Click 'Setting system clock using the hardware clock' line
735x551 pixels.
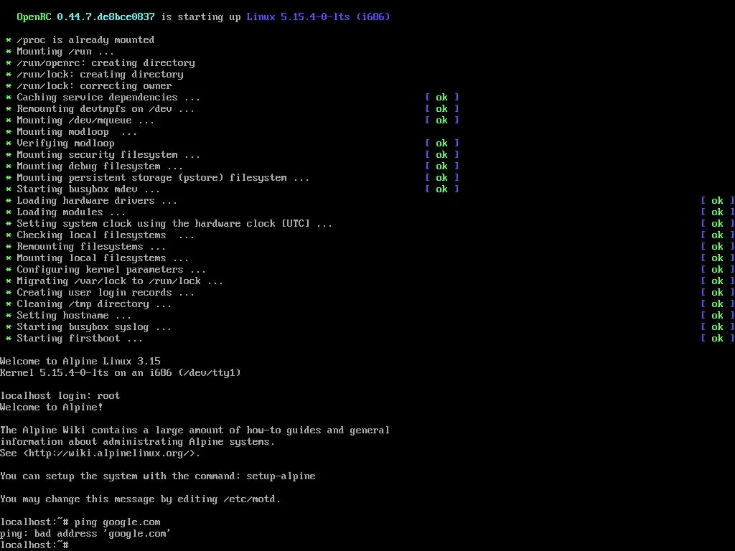tap(174, 224)
